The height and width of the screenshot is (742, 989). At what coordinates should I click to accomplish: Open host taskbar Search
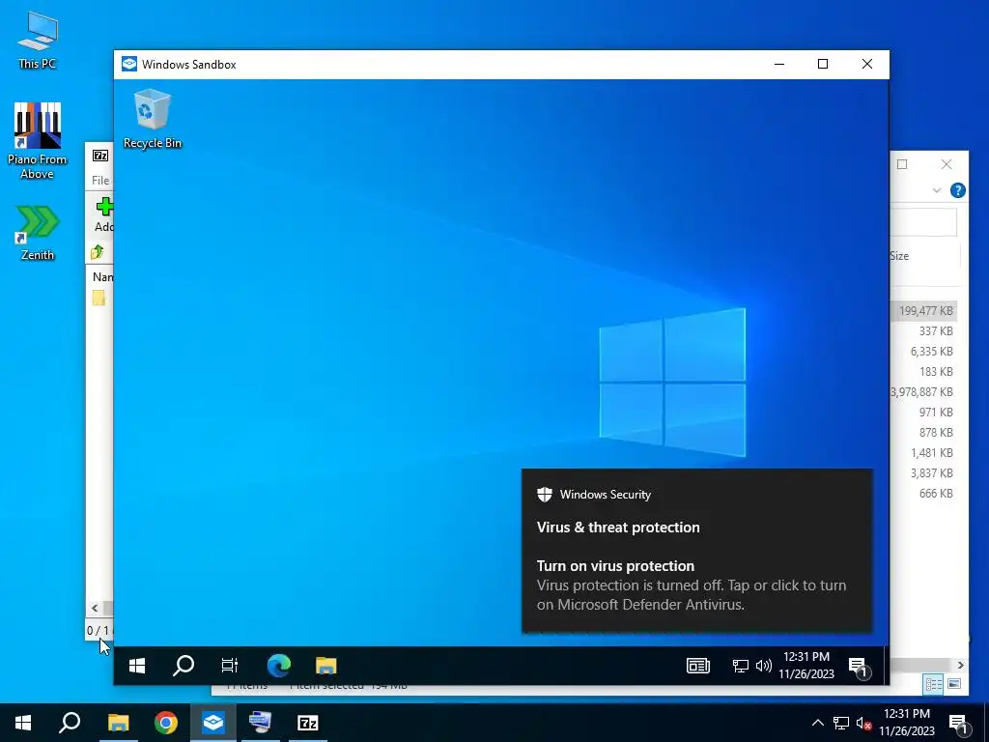pos(70,723)
